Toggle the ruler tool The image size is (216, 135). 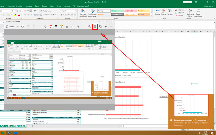coord(72,26)
